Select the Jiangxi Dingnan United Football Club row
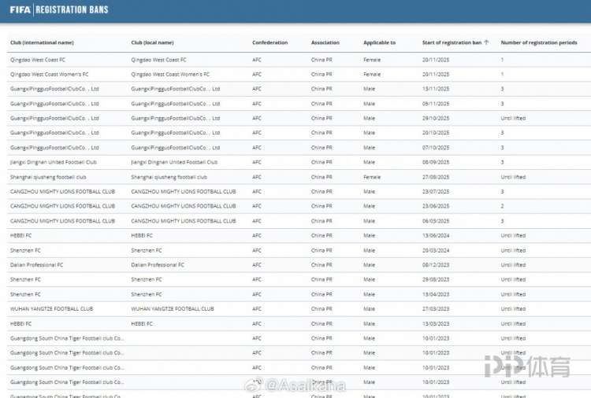 (x=53, y=162)
